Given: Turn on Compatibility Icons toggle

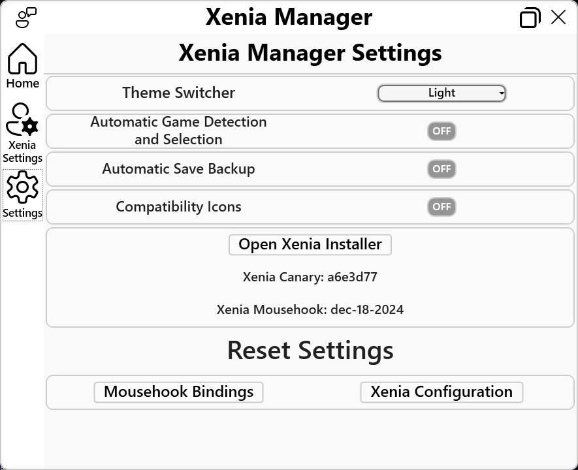Looking at the screenshot, I should point(442,207).
